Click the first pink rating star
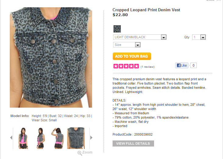Screen dimensions: 223x159 coord(116,66)
